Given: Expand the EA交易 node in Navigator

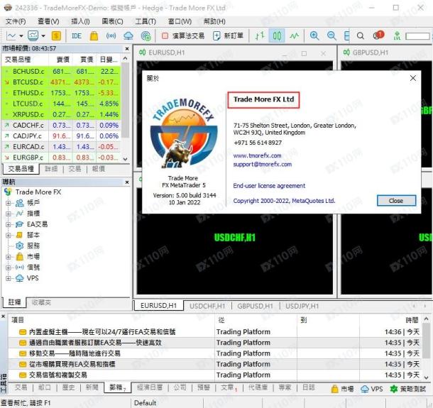Looking at the screenshot, I should click(x=9, y=224).
